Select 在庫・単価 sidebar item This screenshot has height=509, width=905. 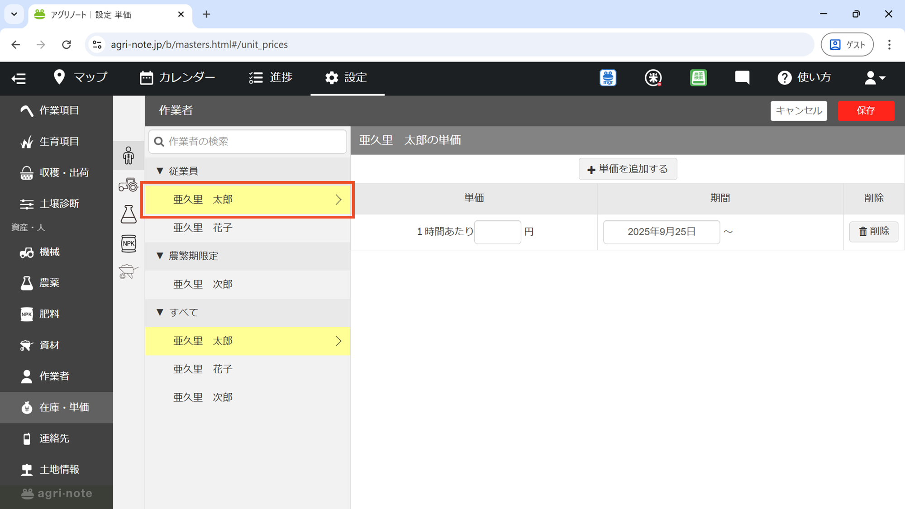point(57,407)
